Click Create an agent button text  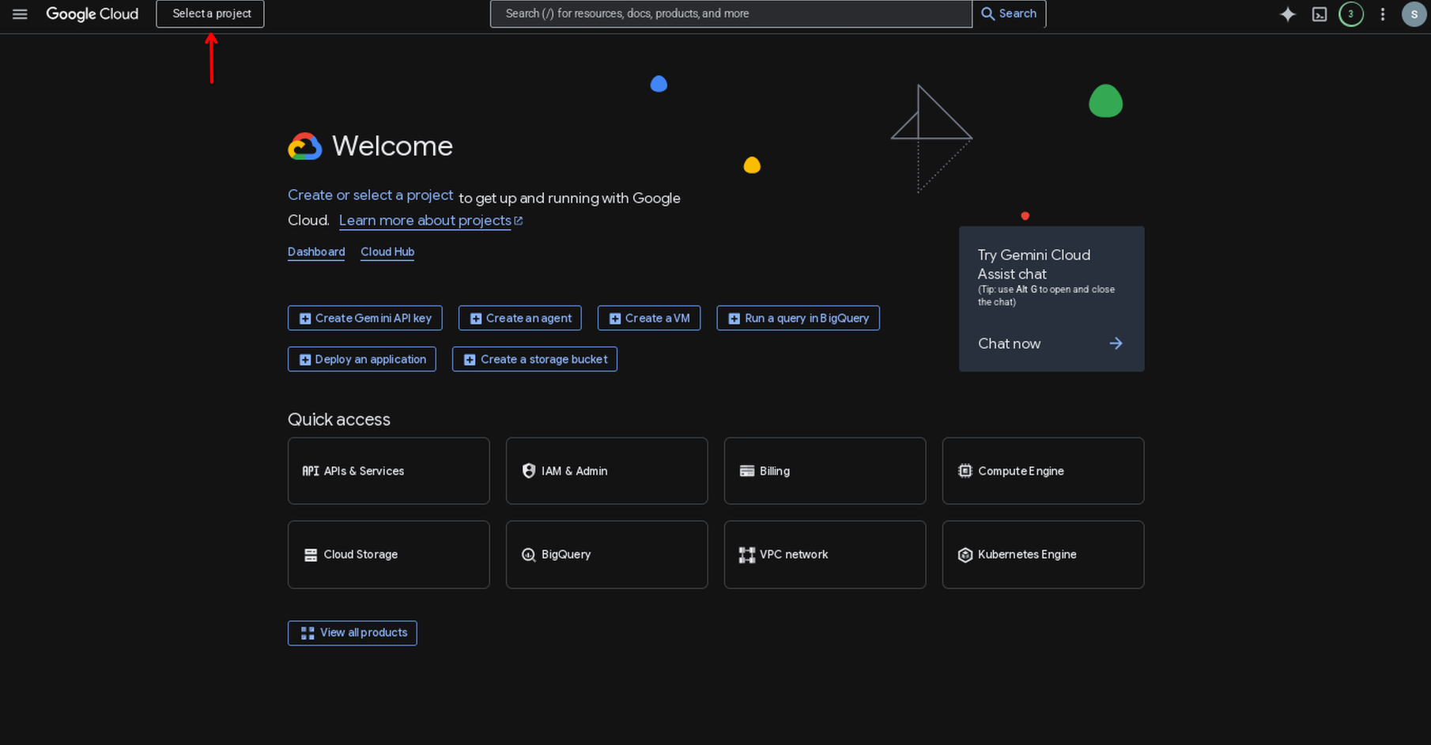(529, 318)
